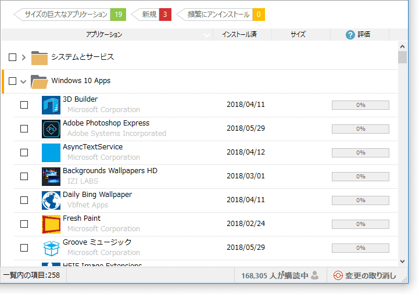This screenshot has height=294, width=419.
Task: Sort by インストール済 column header
Action: click(242, 34)
